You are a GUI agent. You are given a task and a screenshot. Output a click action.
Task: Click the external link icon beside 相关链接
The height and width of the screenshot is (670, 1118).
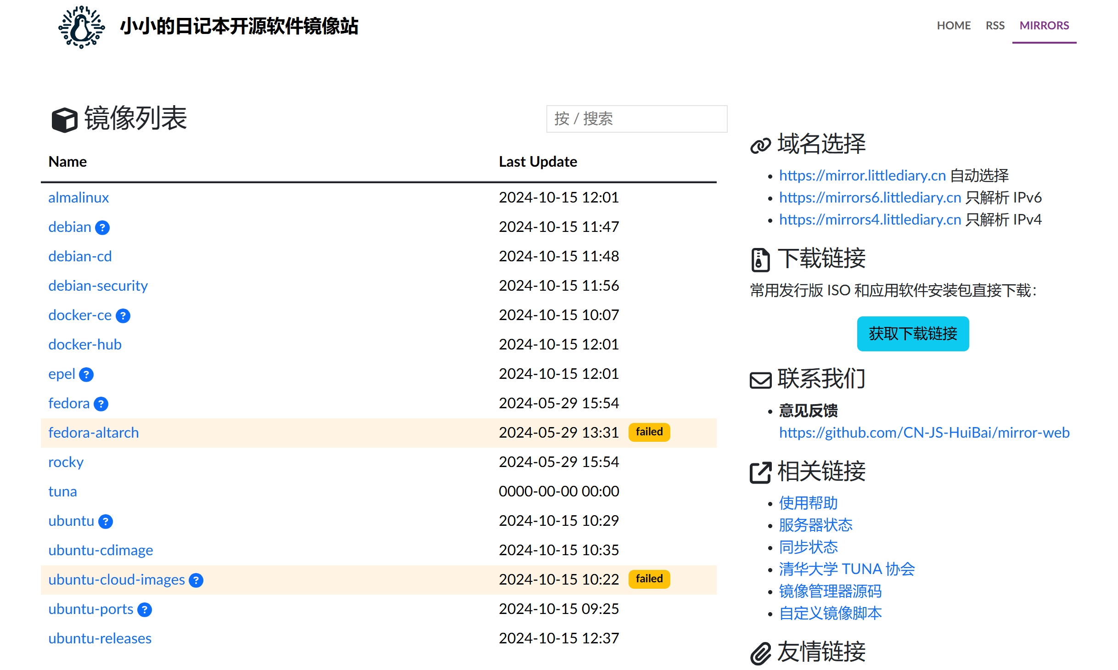click(x=760, y=473)
